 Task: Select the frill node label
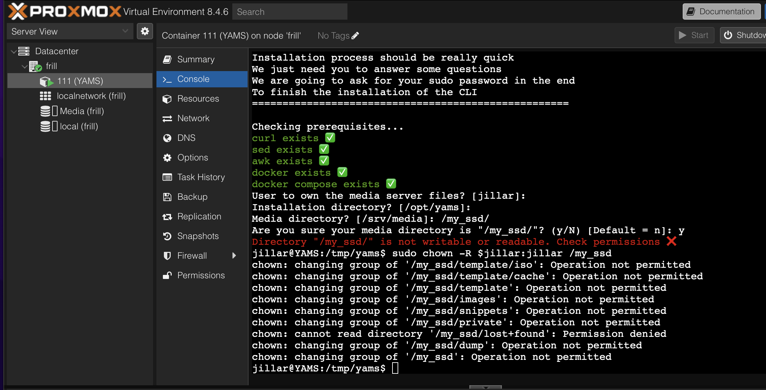[51, 66]
